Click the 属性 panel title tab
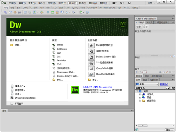Viewport: 176px width, 132px height. (x=4, y=111)
